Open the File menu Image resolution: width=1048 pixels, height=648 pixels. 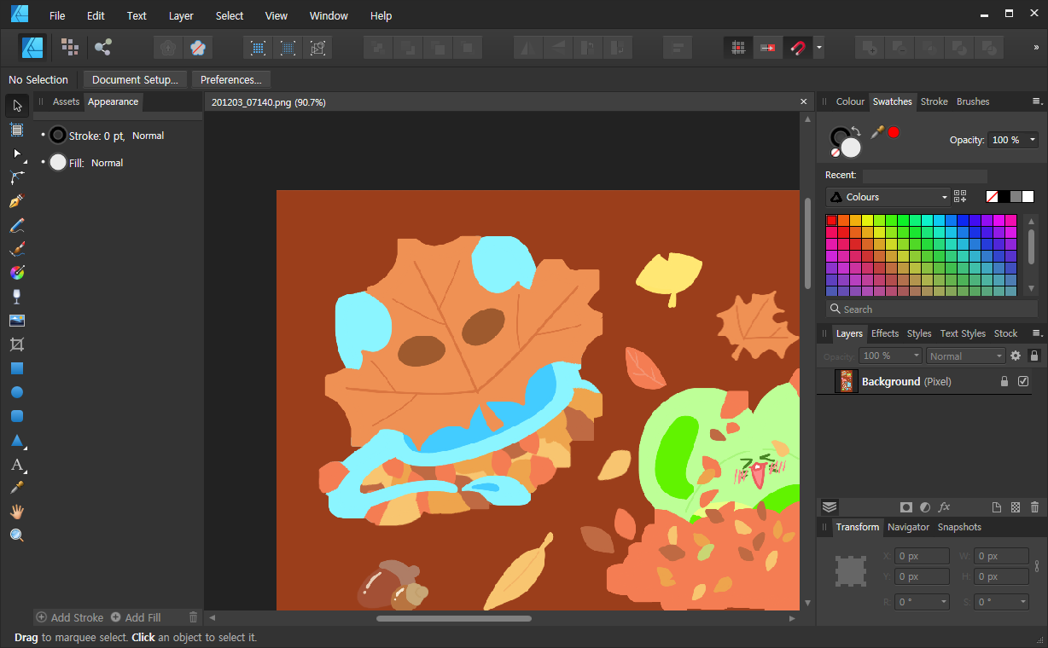(57, 15)
